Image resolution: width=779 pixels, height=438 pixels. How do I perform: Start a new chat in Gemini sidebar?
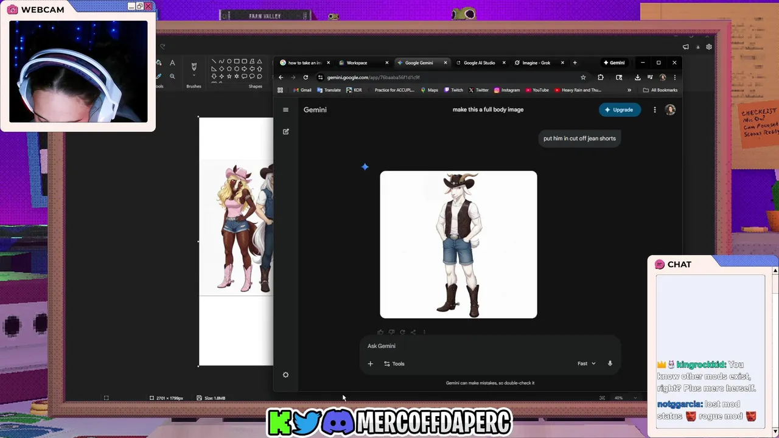pyautogui.click(x=285, y=131)
